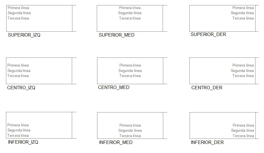Select the bottom-center aligned text box
The width and height of the screenshot is (264, 153).
click(x=130, y=126)
